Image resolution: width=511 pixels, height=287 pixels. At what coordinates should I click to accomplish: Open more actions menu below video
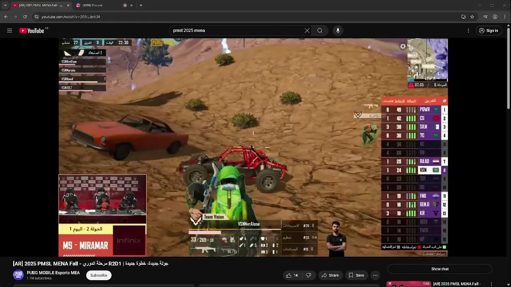pyautogui.click(x=375, y=275)
